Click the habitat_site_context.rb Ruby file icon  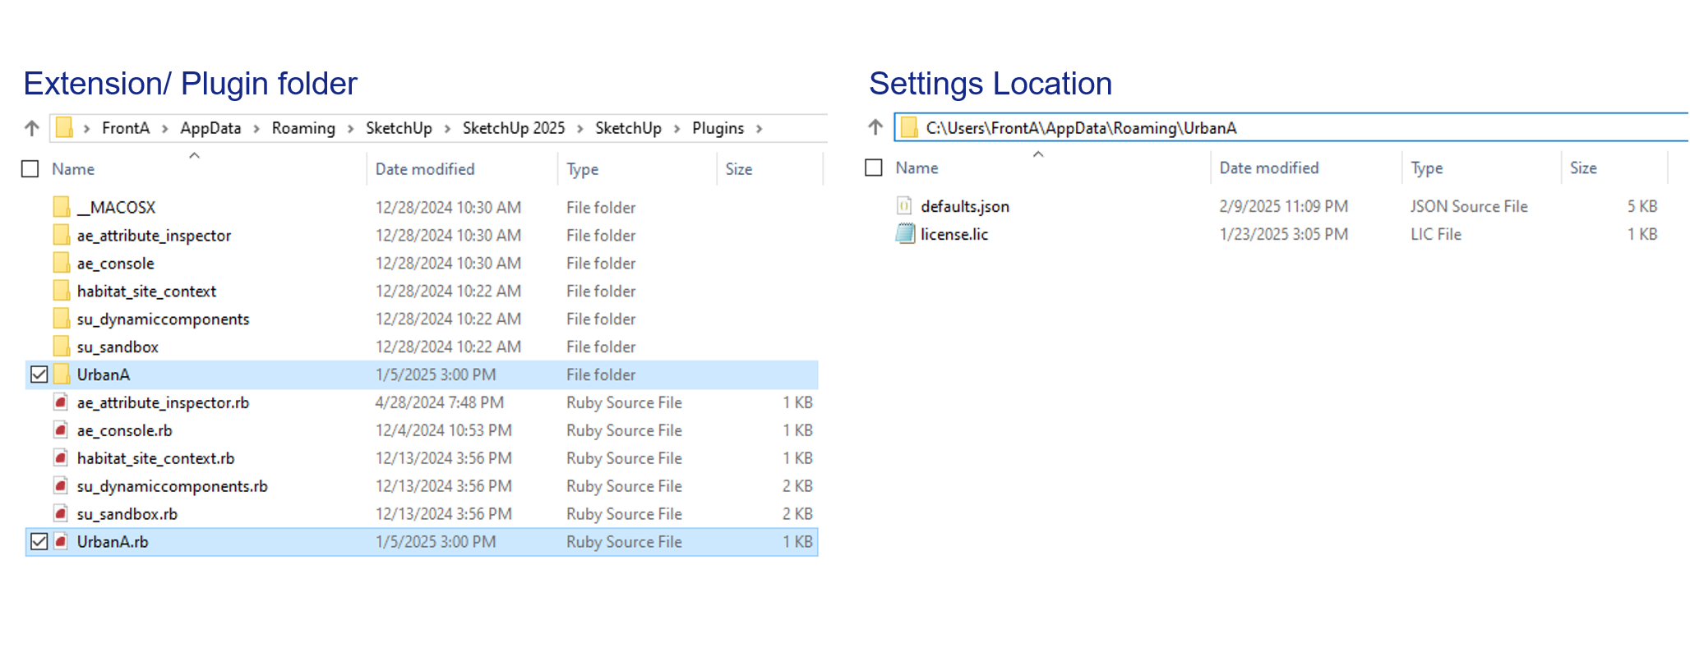(x=61, y=458)
